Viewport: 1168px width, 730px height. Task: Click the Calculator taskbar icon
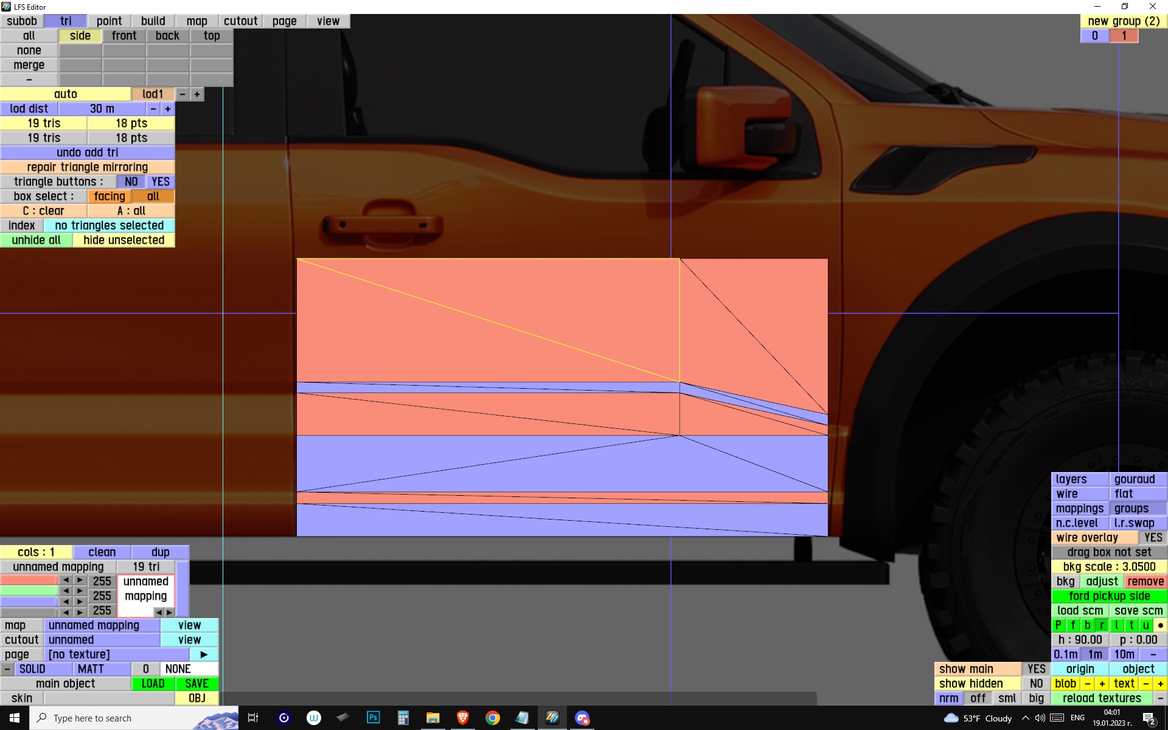(403, 718)
